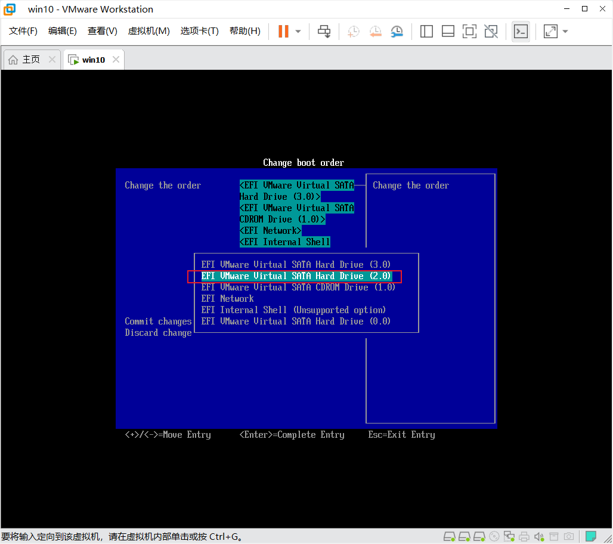The height and width of the screenshot is (544, 613).
Task: Click the Commit changes option
Action: pyautogui.click(x=159, y=322)
